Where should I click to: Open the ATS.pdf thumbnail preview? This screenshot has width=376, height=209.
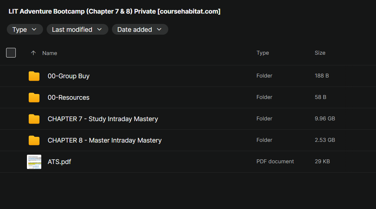coord(34,162)
